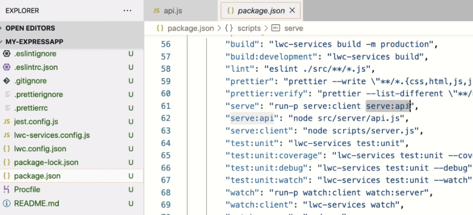This screenshot has width=473, height=215.
Task: Click the .eslintignore file icon
Action: [x=7, y=54]
